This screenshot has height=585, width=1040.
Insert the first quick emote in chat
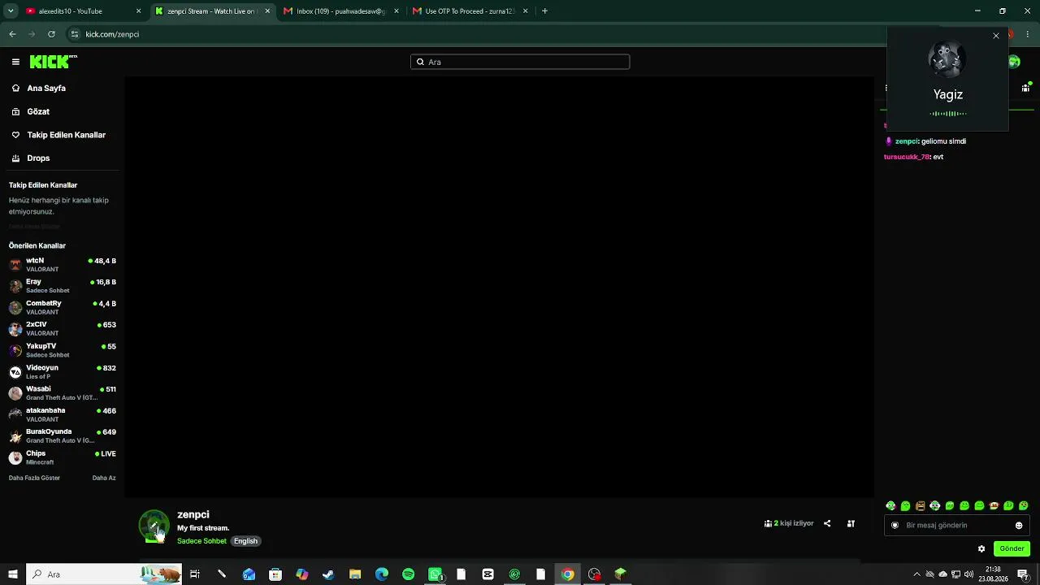tap(890, 505)
